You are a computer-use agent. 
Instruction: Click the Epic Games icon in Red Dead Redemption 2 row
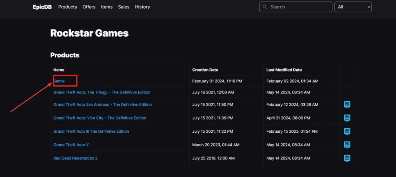347,158
